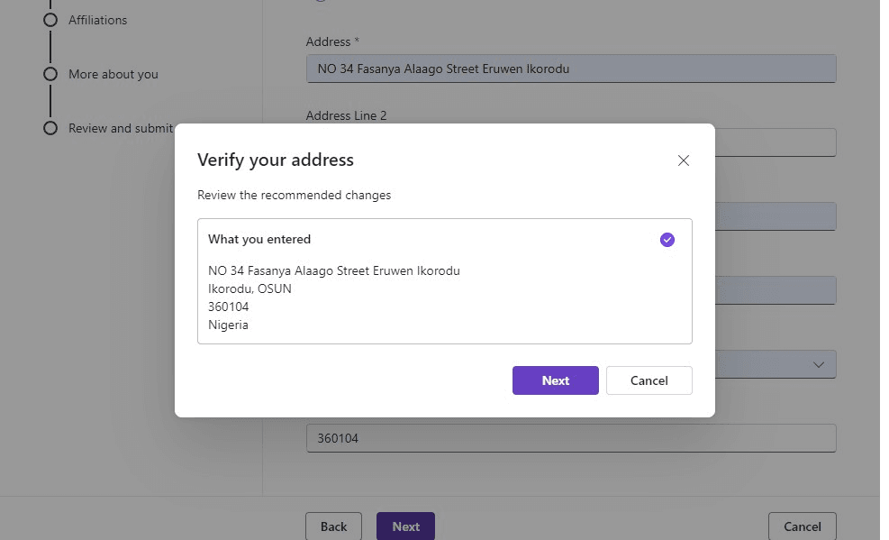Close the Verify your address dialog

point(683,160)
